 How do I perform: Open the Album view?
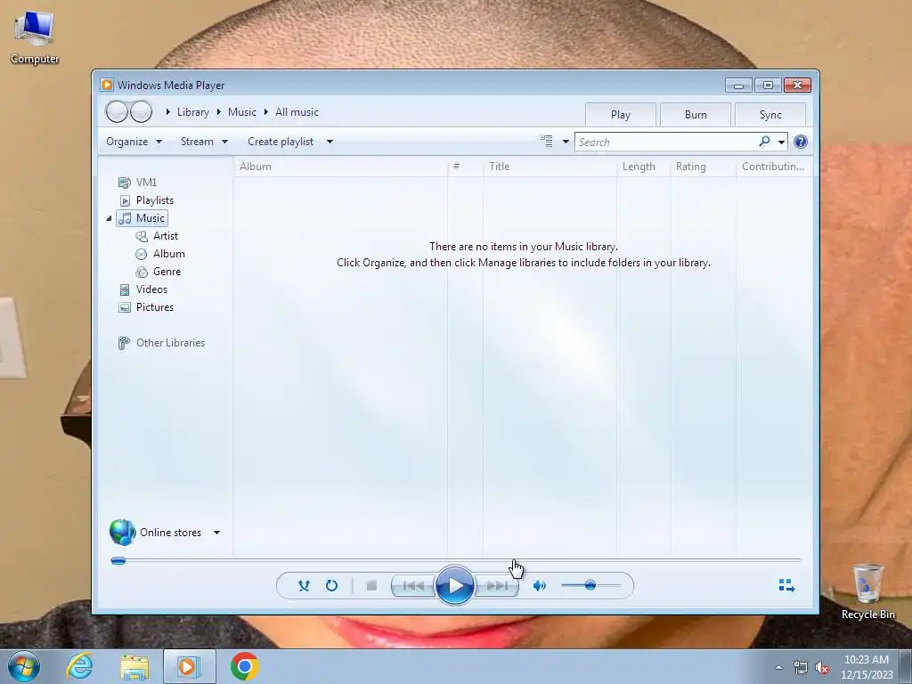pyautogui.click(x=160, y=254)
